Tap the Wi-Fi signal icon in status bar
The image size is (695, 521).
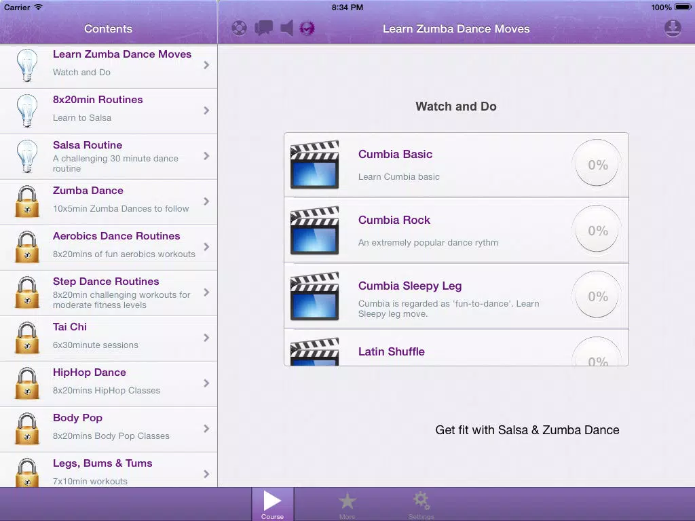click(39, 7)
